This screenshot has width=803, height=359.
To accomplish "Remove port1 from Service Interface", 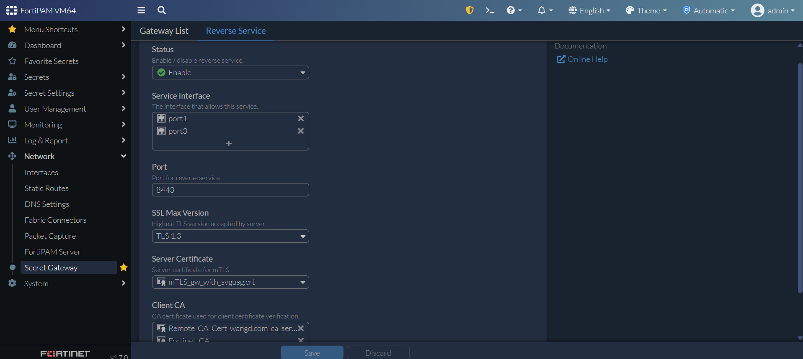I will click(301, 119).
